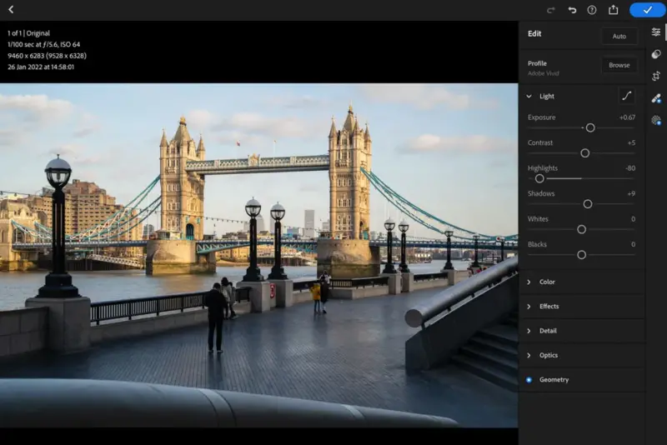Select the Healing brush tool
This screenshot has width=667, height=445.
pos(656,97)
